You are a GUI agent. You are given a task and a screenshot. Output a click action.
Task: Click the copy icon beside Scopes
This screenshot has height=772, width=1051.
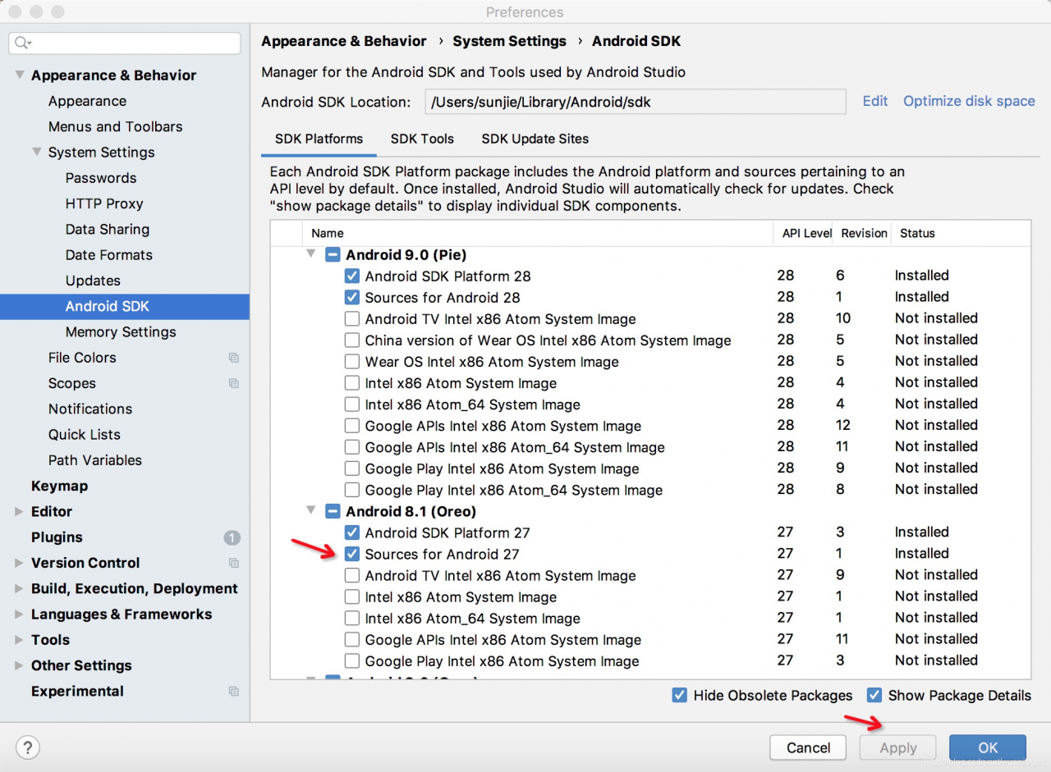click(234, 383)
